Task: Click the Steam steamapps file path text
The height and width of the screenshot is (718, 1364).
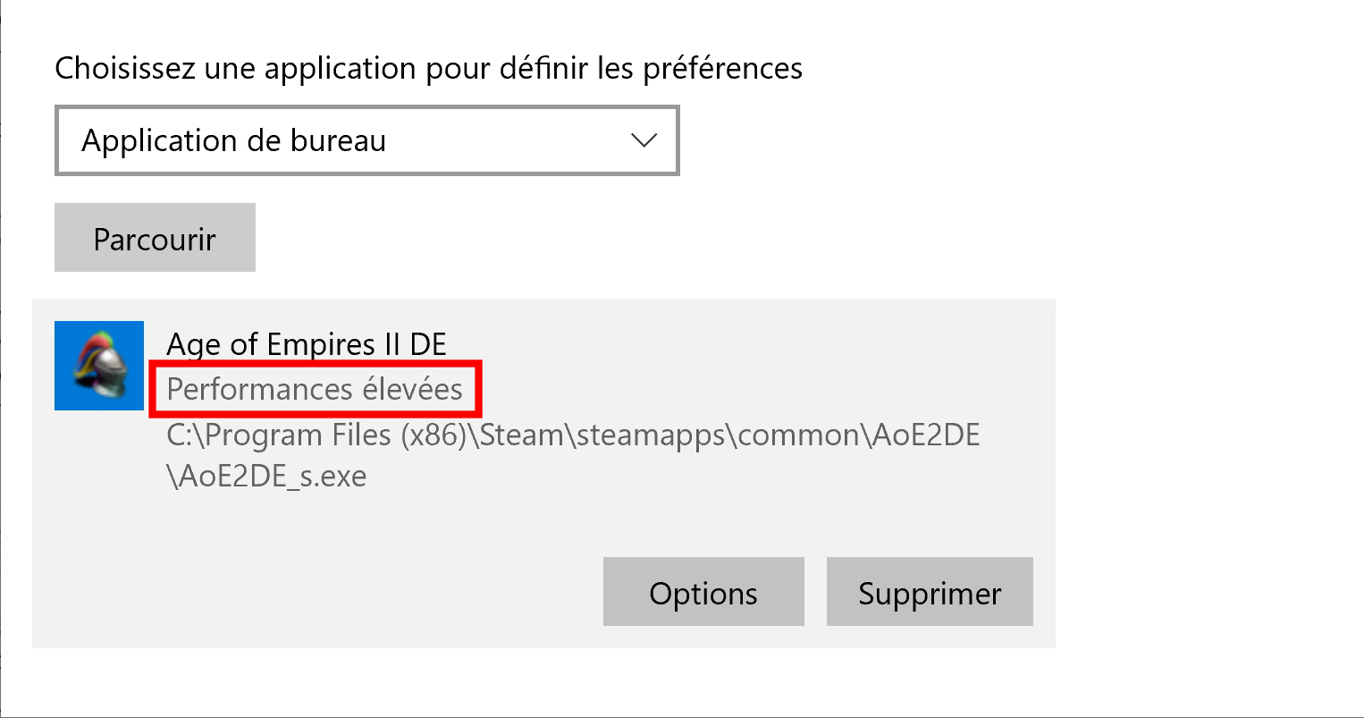Action: [x=574, y=455]
